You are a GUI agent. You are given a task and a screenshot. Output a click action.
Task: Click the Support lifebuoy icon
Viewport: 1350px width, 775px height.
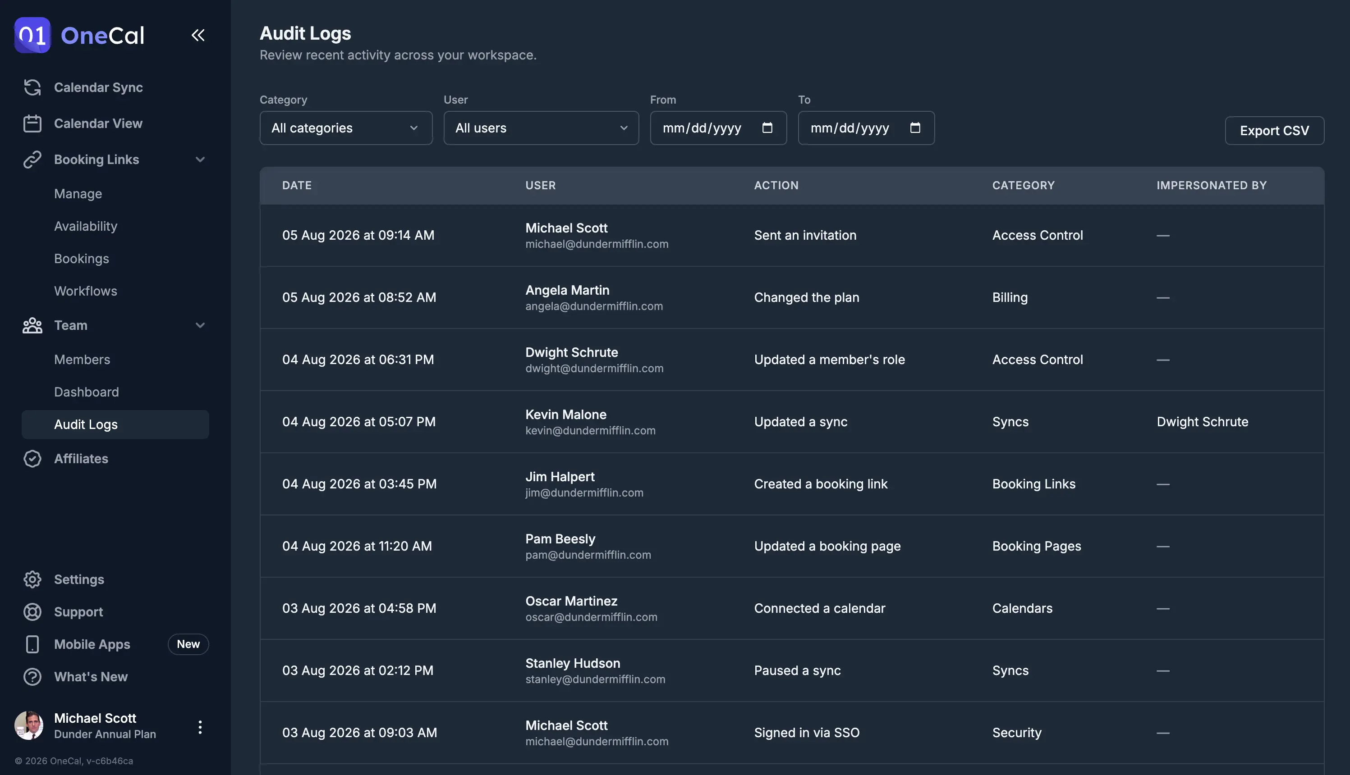point(32,612)
